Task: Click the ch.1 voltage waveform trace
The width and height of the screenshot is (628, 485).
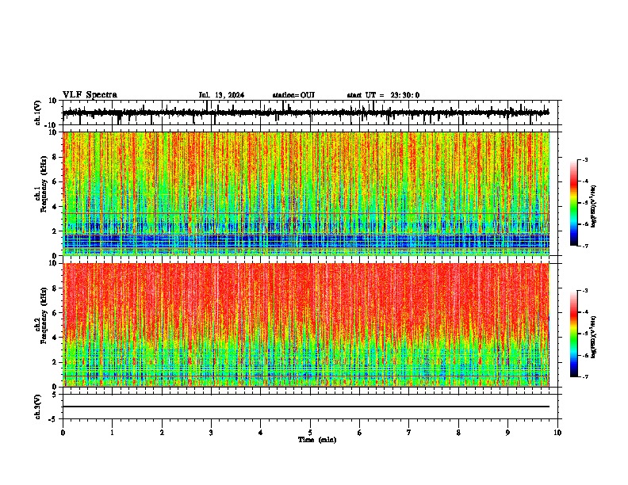Action: pos(305,113)
